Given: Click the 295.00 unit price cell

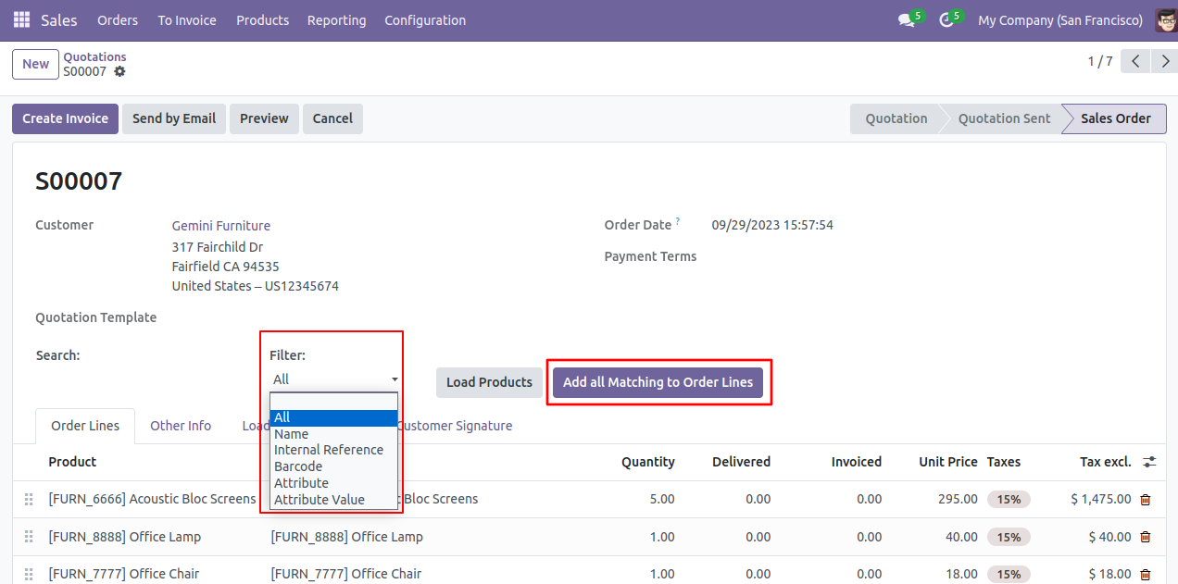Looking at the screenshot, I should pyautogui.click(x=959, y=499).
